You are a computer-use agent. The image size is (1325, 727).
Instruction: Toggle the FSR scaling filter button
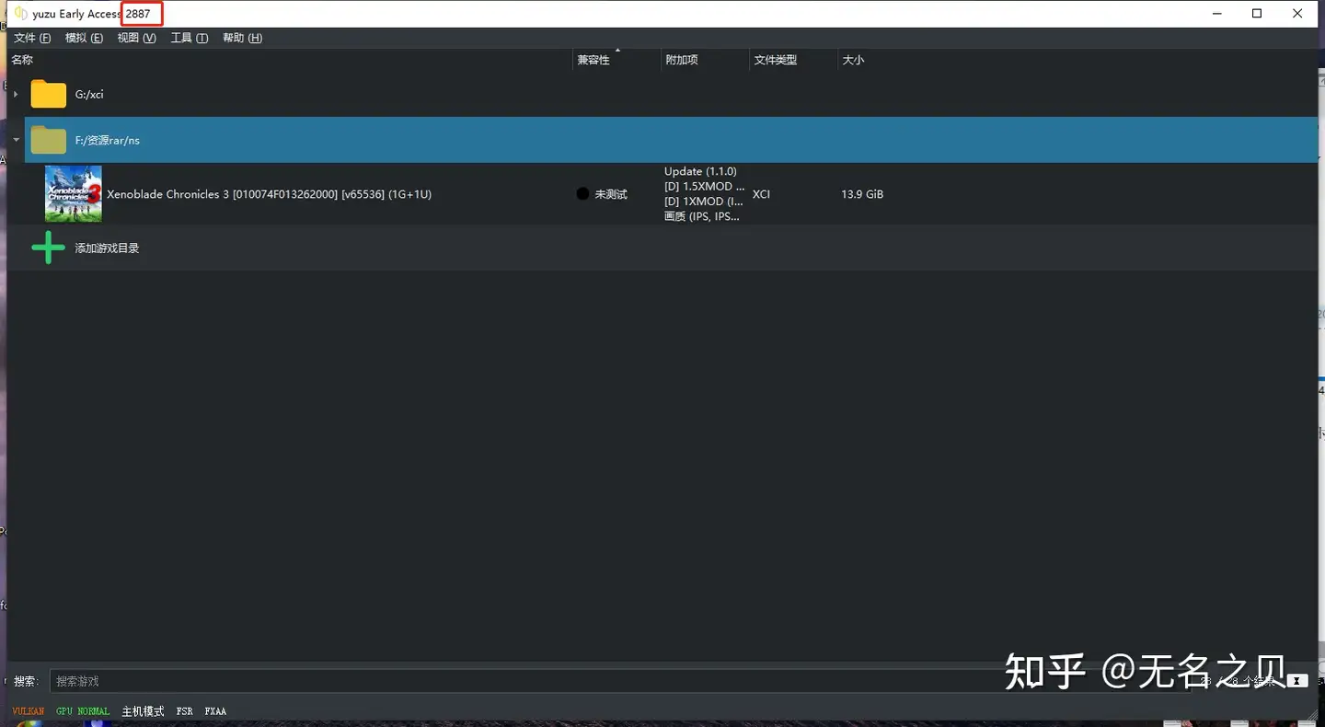[185, 711]
